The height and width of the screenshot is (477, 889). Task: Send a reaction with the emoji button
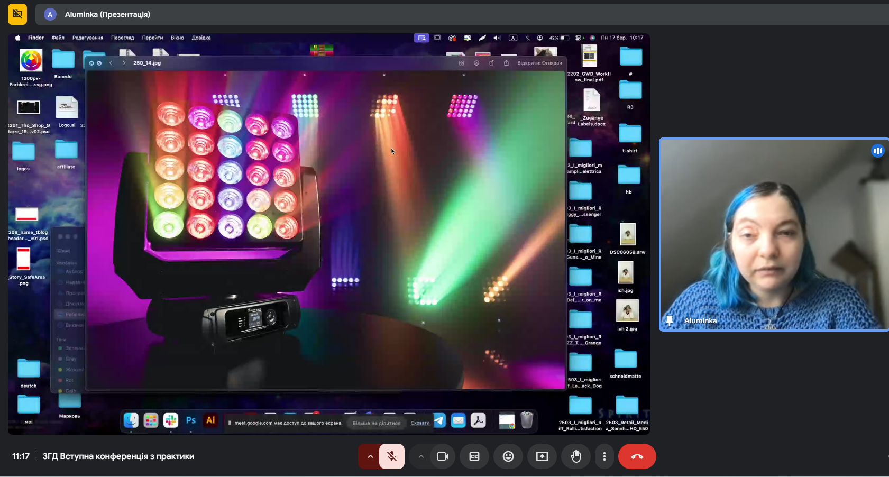[x=508, y=456]
